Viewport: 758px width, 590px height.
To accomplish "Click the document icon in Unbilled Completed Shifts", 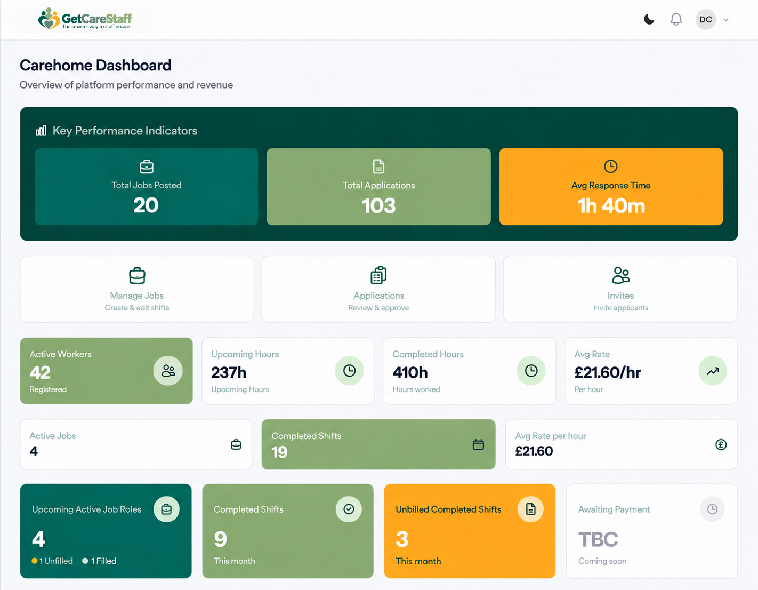I will tap(530, 509).
